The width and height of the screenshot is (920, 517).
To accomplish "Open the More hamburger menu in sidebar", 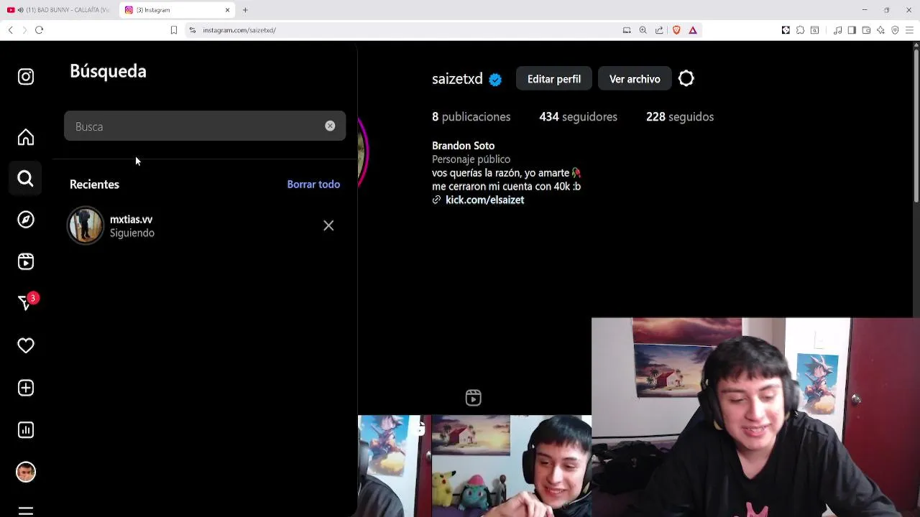I will tap(26, 511).
